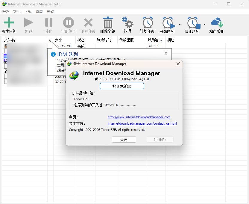
Task: Open the Site Grabber (站点抓取) cloud icon
Action: pos(217,22)
